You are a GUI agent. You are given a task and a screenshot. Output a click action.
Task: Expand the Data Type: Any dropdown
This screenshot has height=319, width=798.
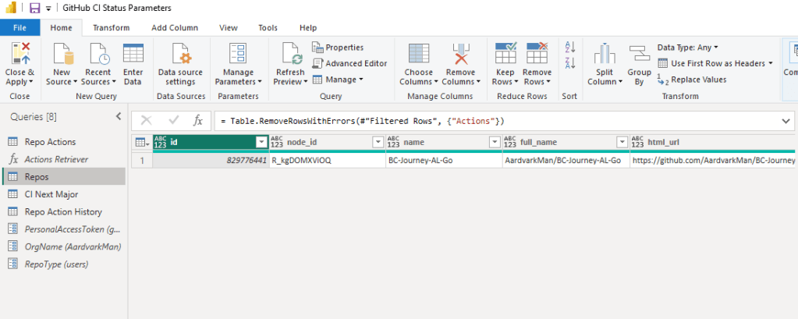pos(688,48)
